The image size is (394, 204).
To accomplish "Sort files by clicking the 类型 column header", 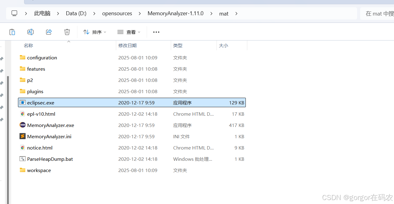I will click(x=178, y=45).
